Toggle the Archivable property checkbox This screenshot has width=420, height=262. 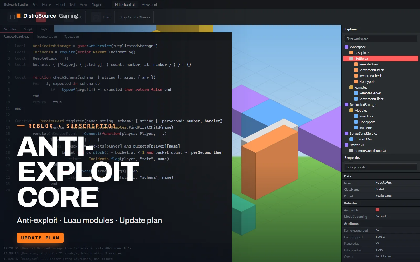[377, 210]
